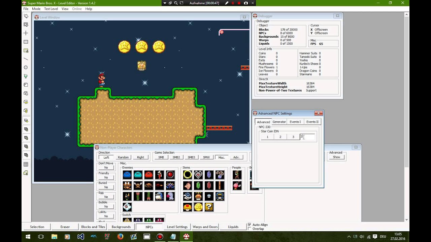431x242 pixels.
Task: Pick the white ghost enemy with red bow
Action: click(170, 196)
